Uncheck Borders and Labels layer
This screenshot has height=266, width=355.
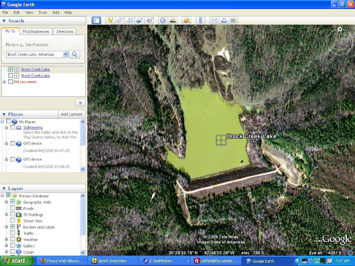point(13,227)
